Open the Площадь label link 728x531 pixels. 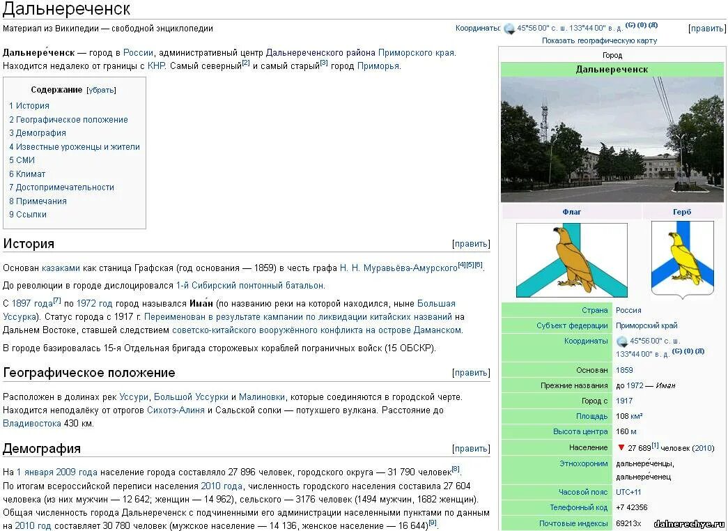[x=592, y=416]
